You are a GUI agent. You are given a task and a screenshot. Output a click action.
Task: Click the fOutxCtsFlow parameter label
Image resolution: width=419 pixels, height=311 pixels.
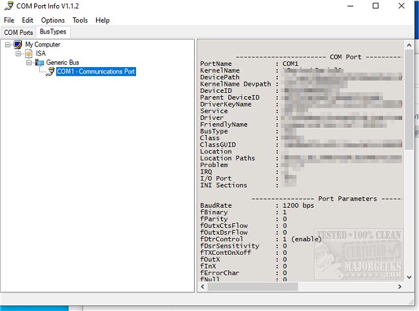click(x=224, y=225)
